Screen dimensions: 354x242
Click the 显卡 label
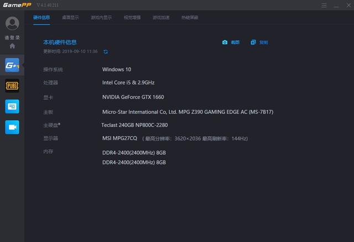[x=48, y=98]
